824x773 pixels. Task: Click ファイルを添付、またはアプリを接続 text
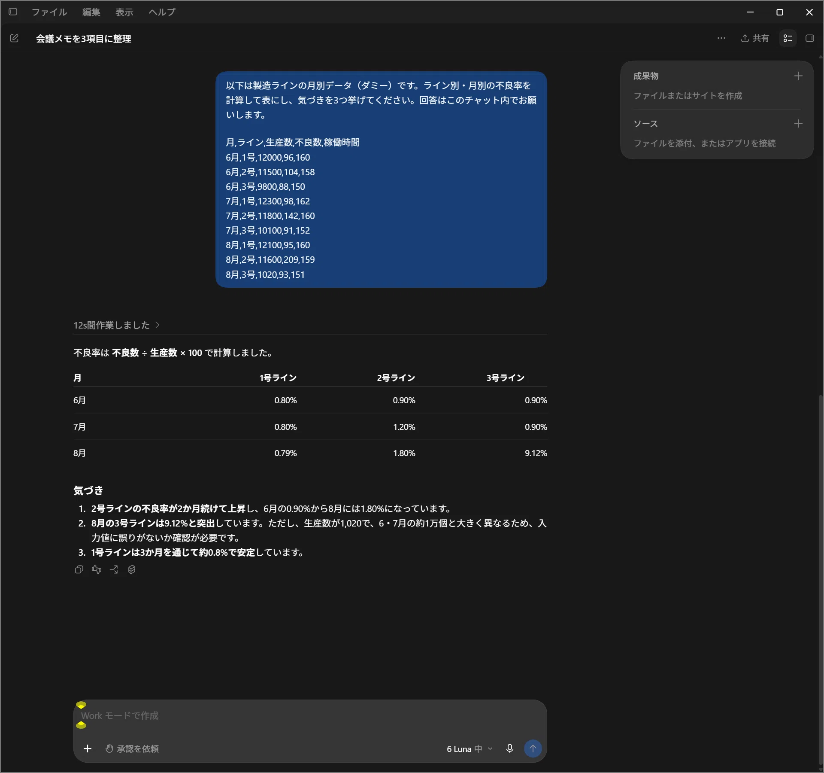(704, 143)
